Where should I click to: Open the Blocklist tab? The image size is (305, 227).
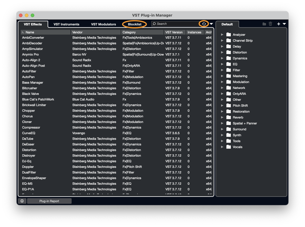pyautogui.click(x=134, y=24)
